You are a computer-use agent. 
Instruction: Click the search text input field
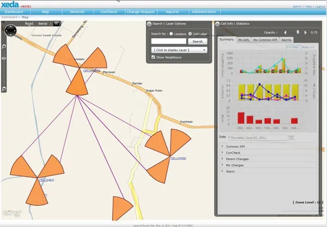169,41
